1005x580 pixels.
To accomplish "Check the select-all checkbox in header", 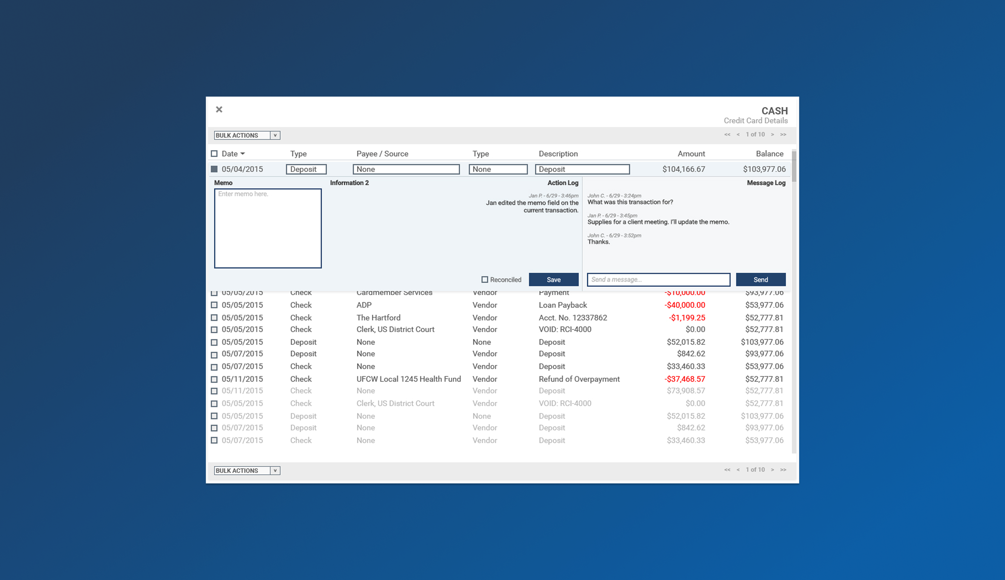I will [x=214, y=154].
